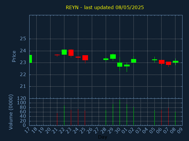The image size is (189, 141).
Task: Click the partial green candlestick at day 17
Action: 31,59
